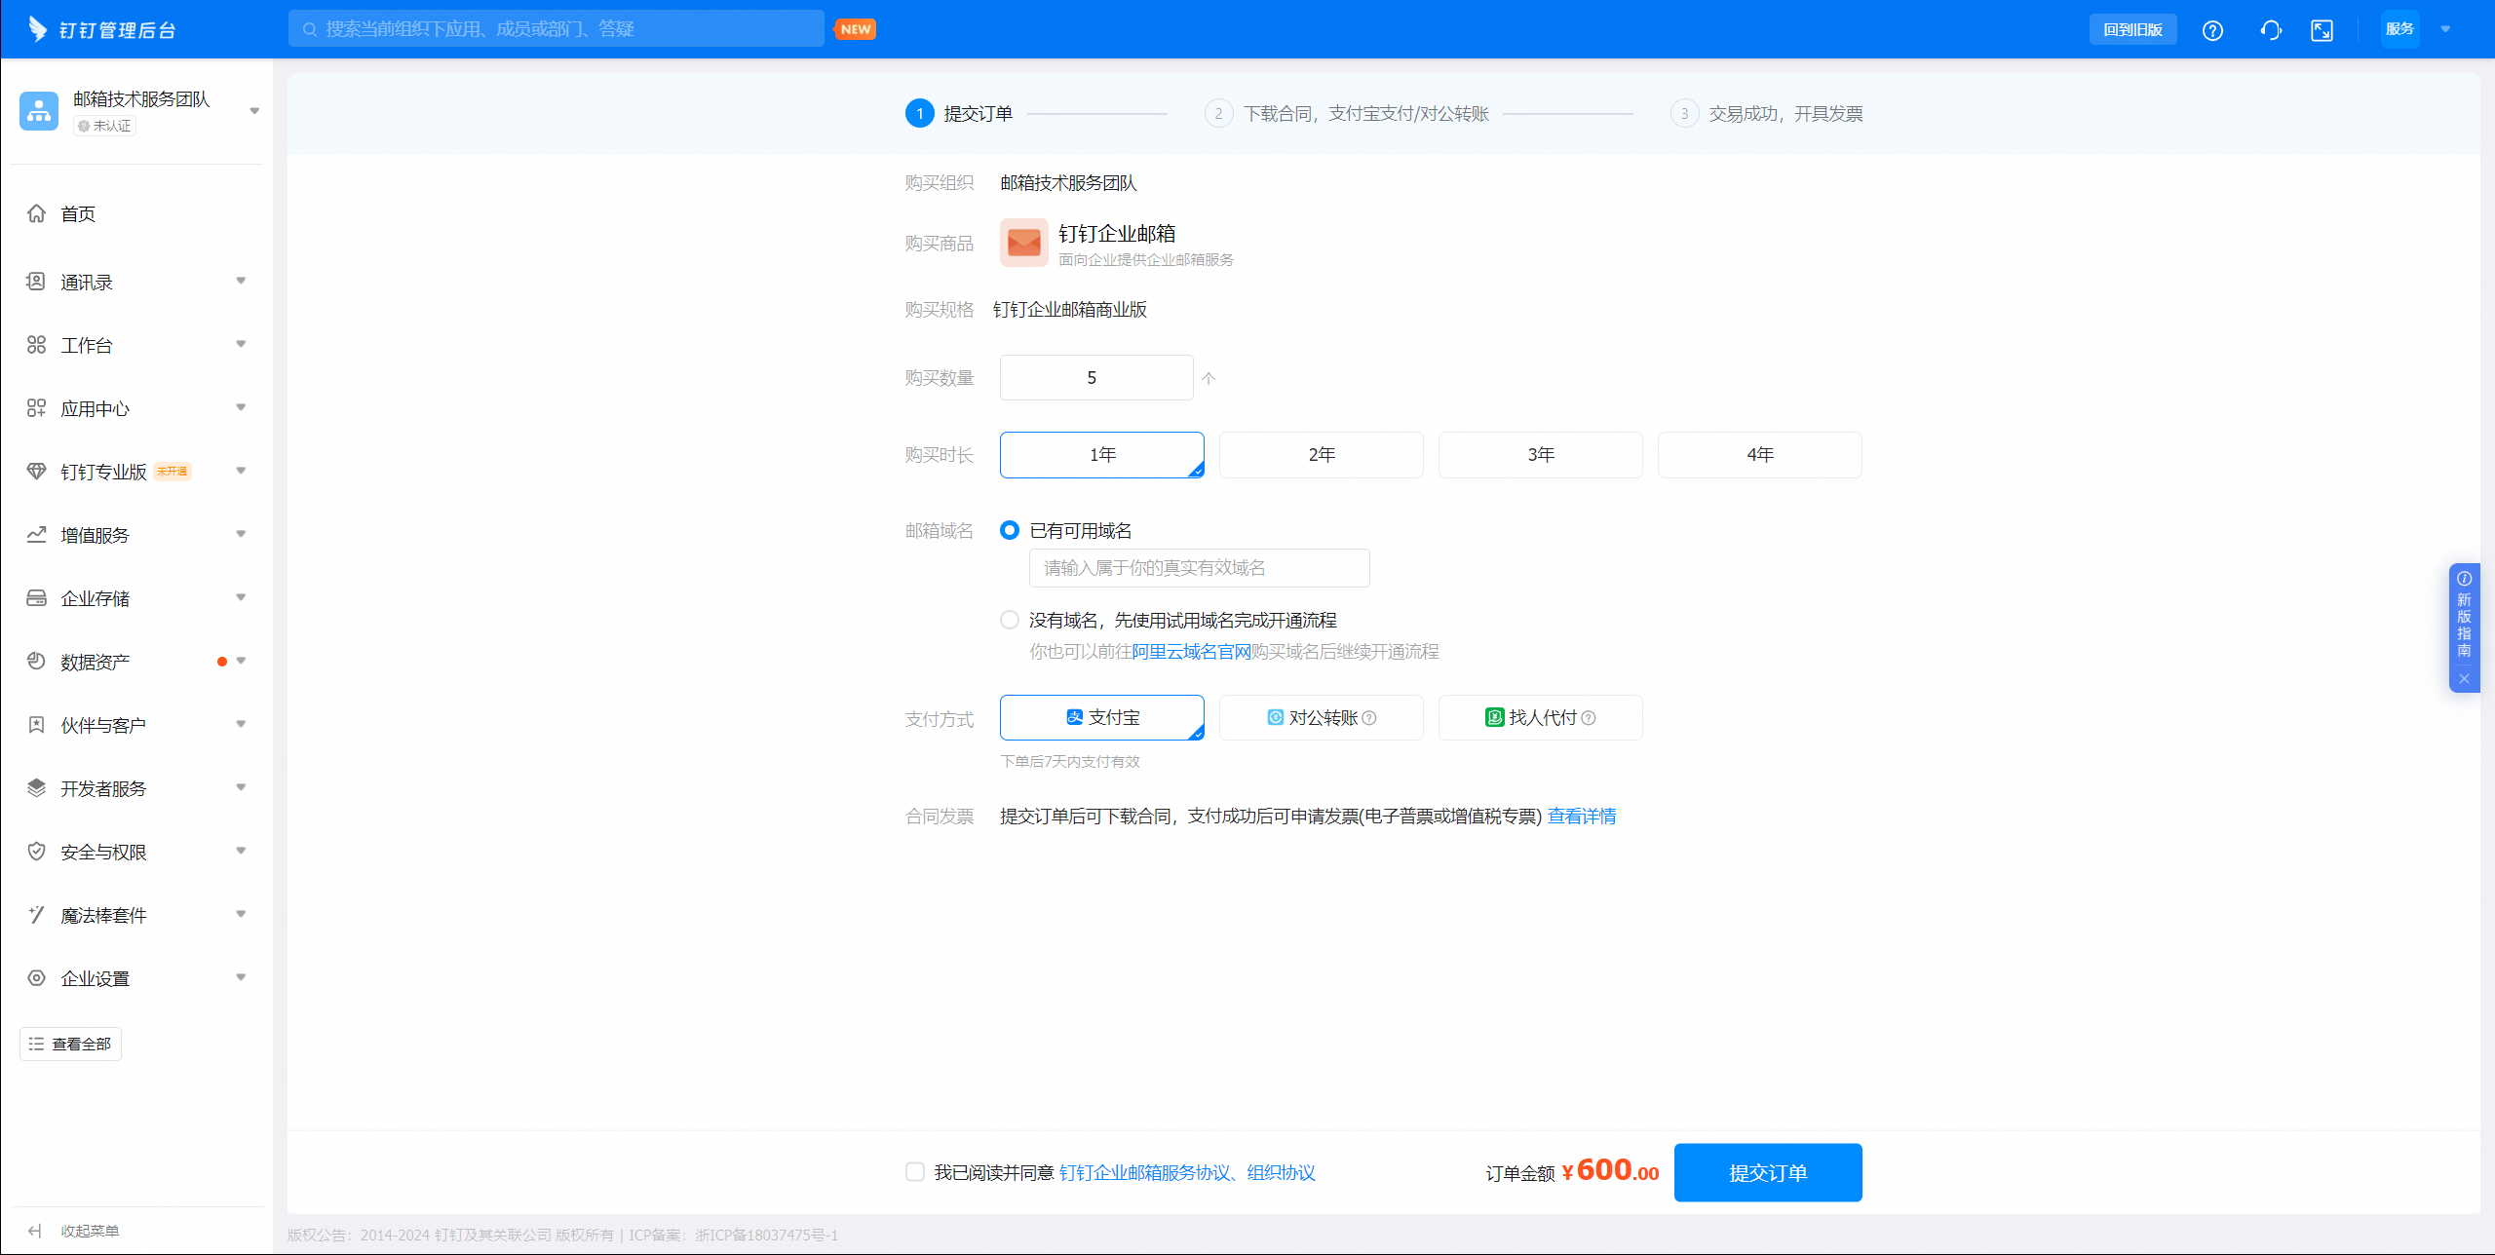Focus the top search box

point(556,29)
